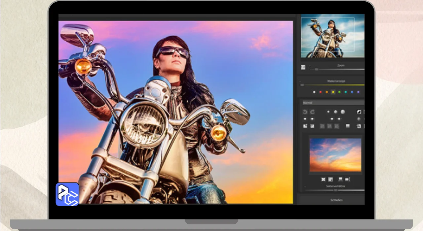Adjust the Zoom slider
The width and height of the screenshot is (423, 231).
tap(337, 69)
